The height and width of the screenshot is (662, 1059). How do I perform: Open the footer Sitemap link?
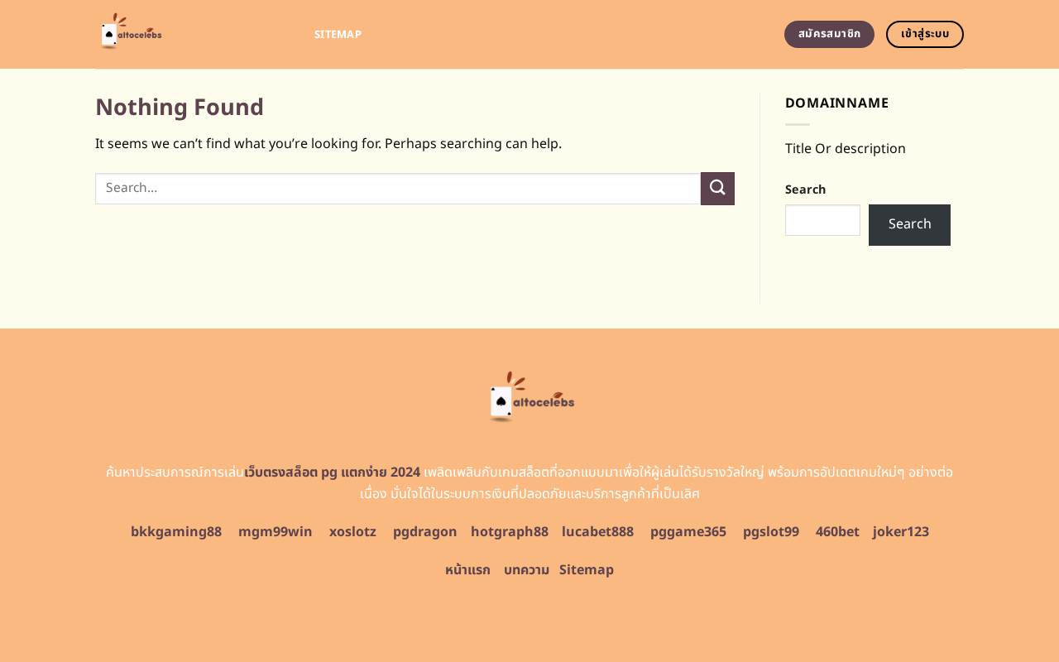pyautogui.click(x=587, y=569)
